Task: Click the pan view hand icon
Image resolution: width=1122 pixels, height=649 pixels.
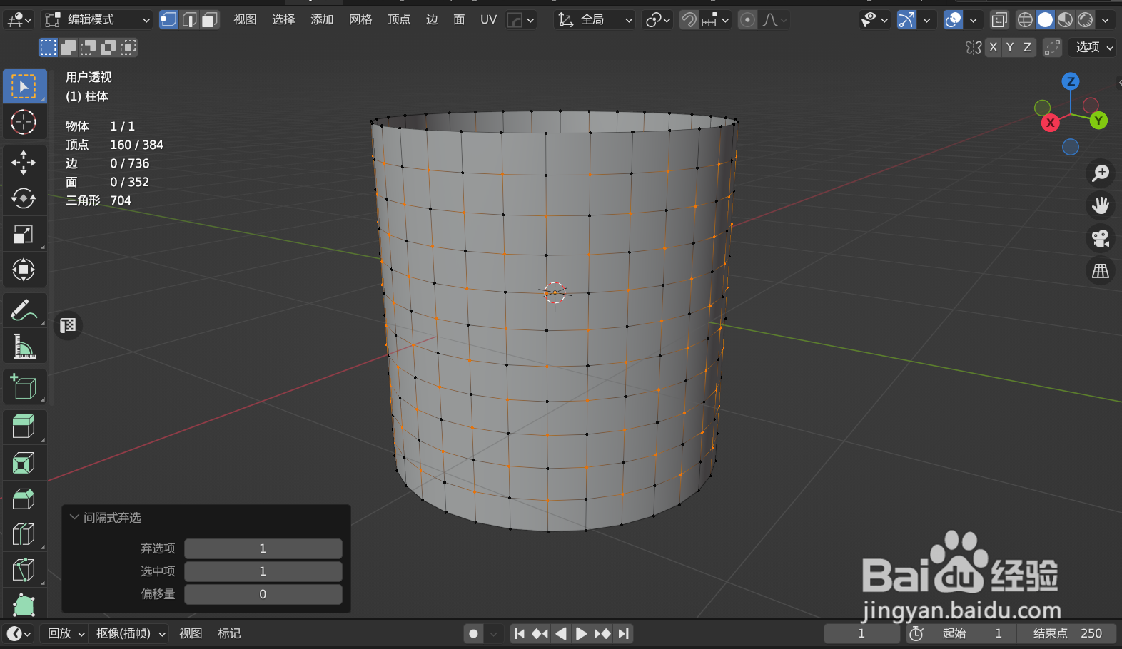Action: tap(1101, 205)
